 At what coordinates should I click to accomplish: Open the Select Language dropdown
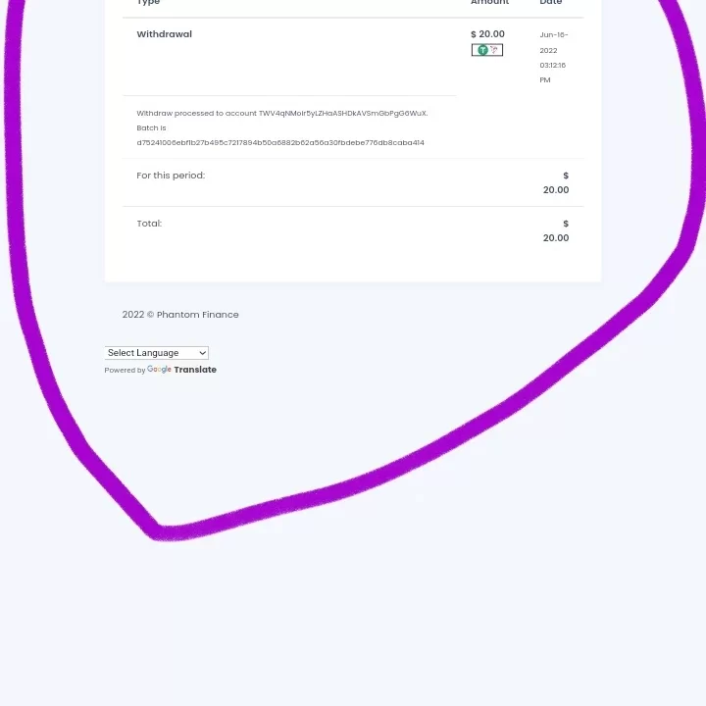click(156, 353)
